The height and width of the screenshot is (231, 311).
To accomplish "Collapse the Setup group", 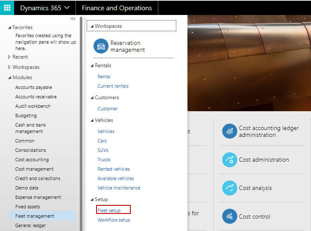I will pyautogui.click(x=92, y=199).
